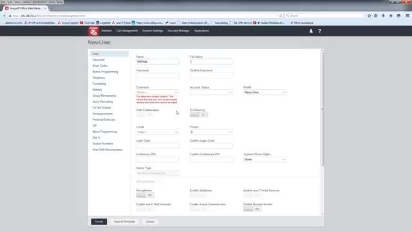Click the browser back arrow
The image size is (412, 231).
click(5, 15)
